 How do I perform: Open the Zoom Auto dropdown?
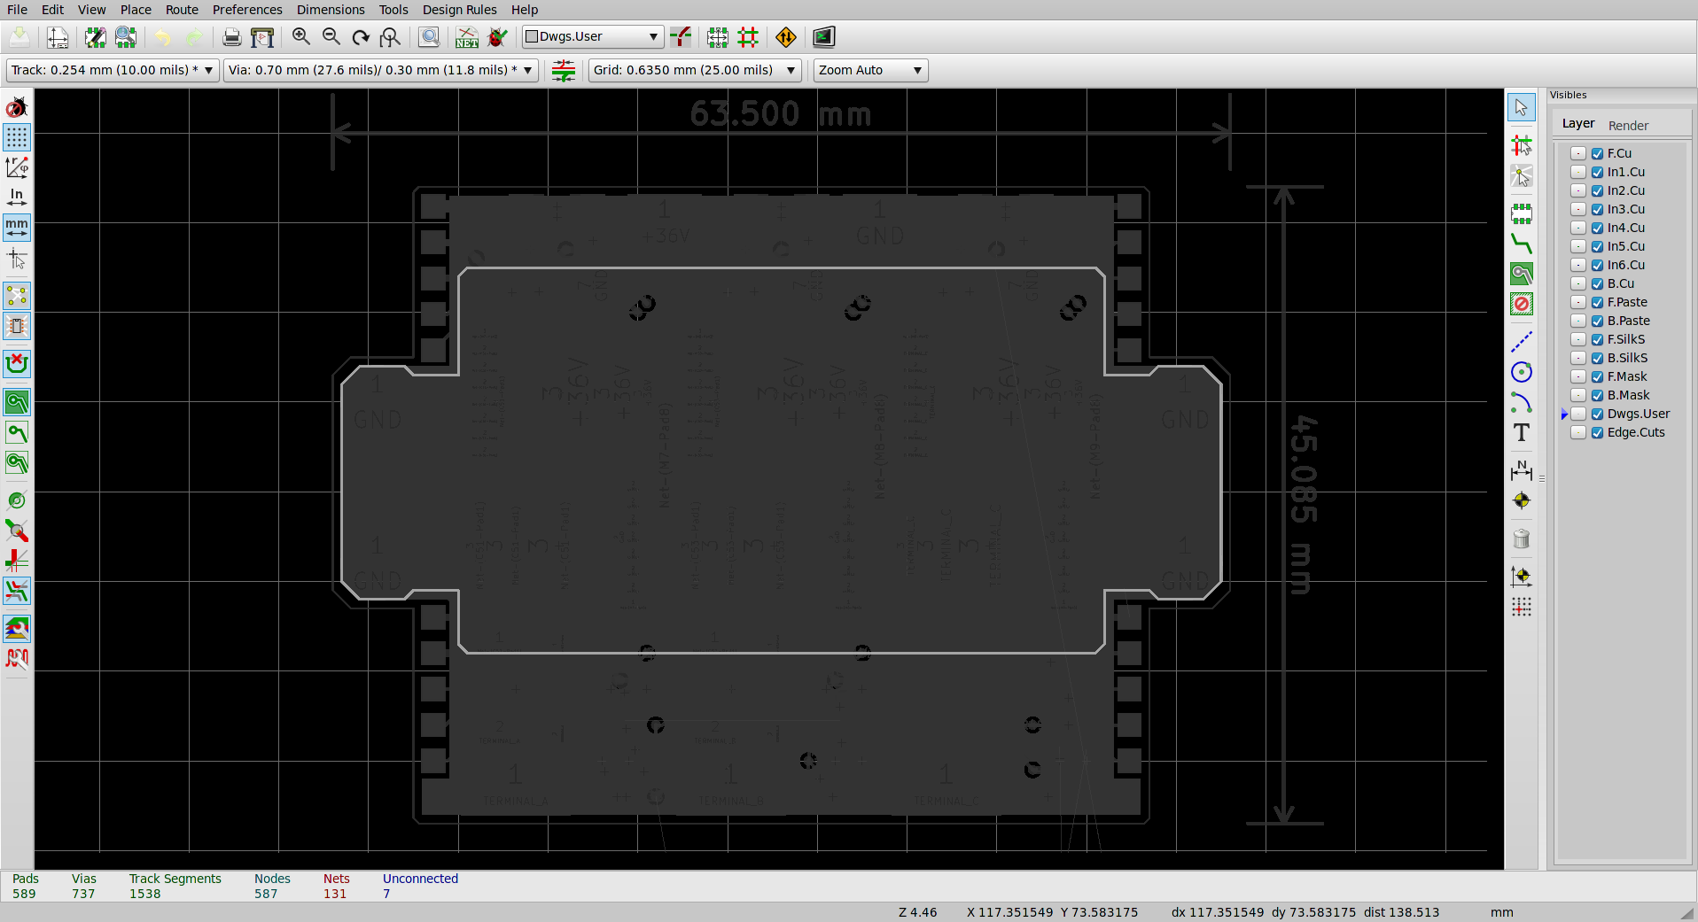click(x=870, y=70)
